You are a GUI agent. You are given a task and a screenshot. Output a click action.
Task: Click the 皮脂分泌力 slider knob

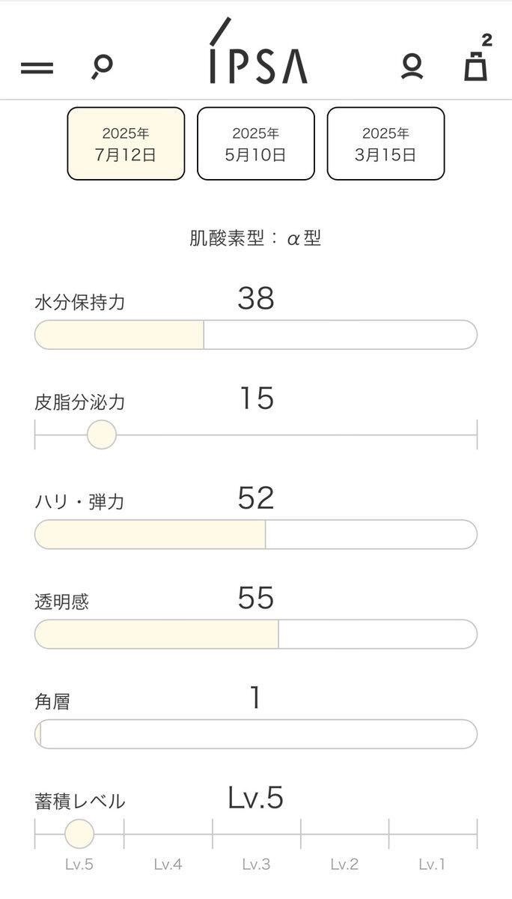102,435
